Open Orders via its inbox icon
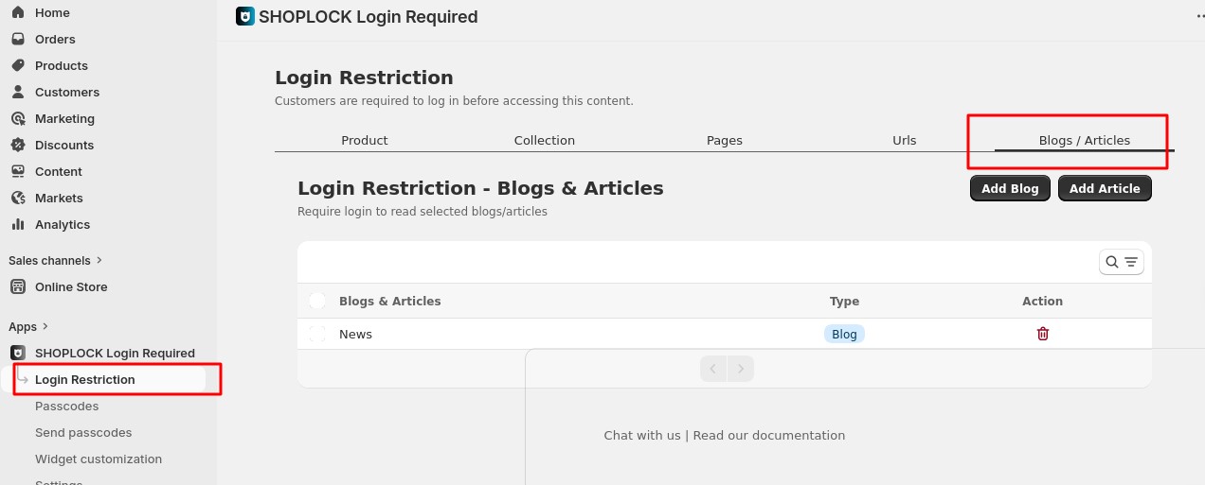 tap(17, 40)
